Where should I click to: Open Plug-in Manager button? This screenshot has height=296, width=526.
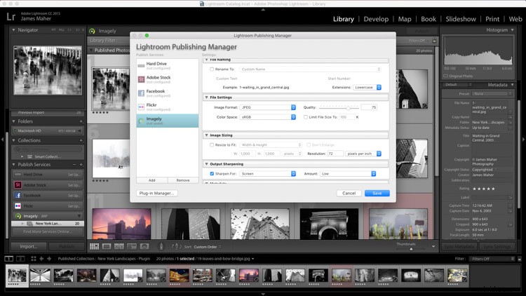click(x=156, y=194)
